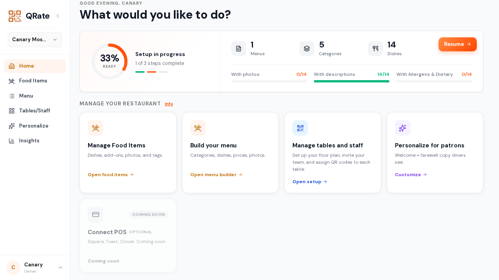Expand the Canary Owner account menu

click(35, 268)
